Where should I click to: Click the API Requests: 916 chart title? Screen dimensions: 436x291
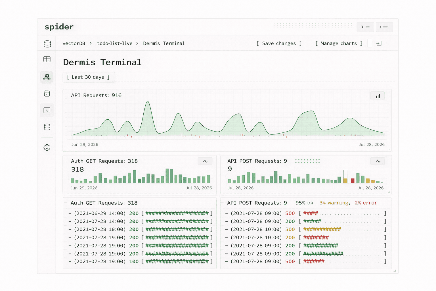96,95
